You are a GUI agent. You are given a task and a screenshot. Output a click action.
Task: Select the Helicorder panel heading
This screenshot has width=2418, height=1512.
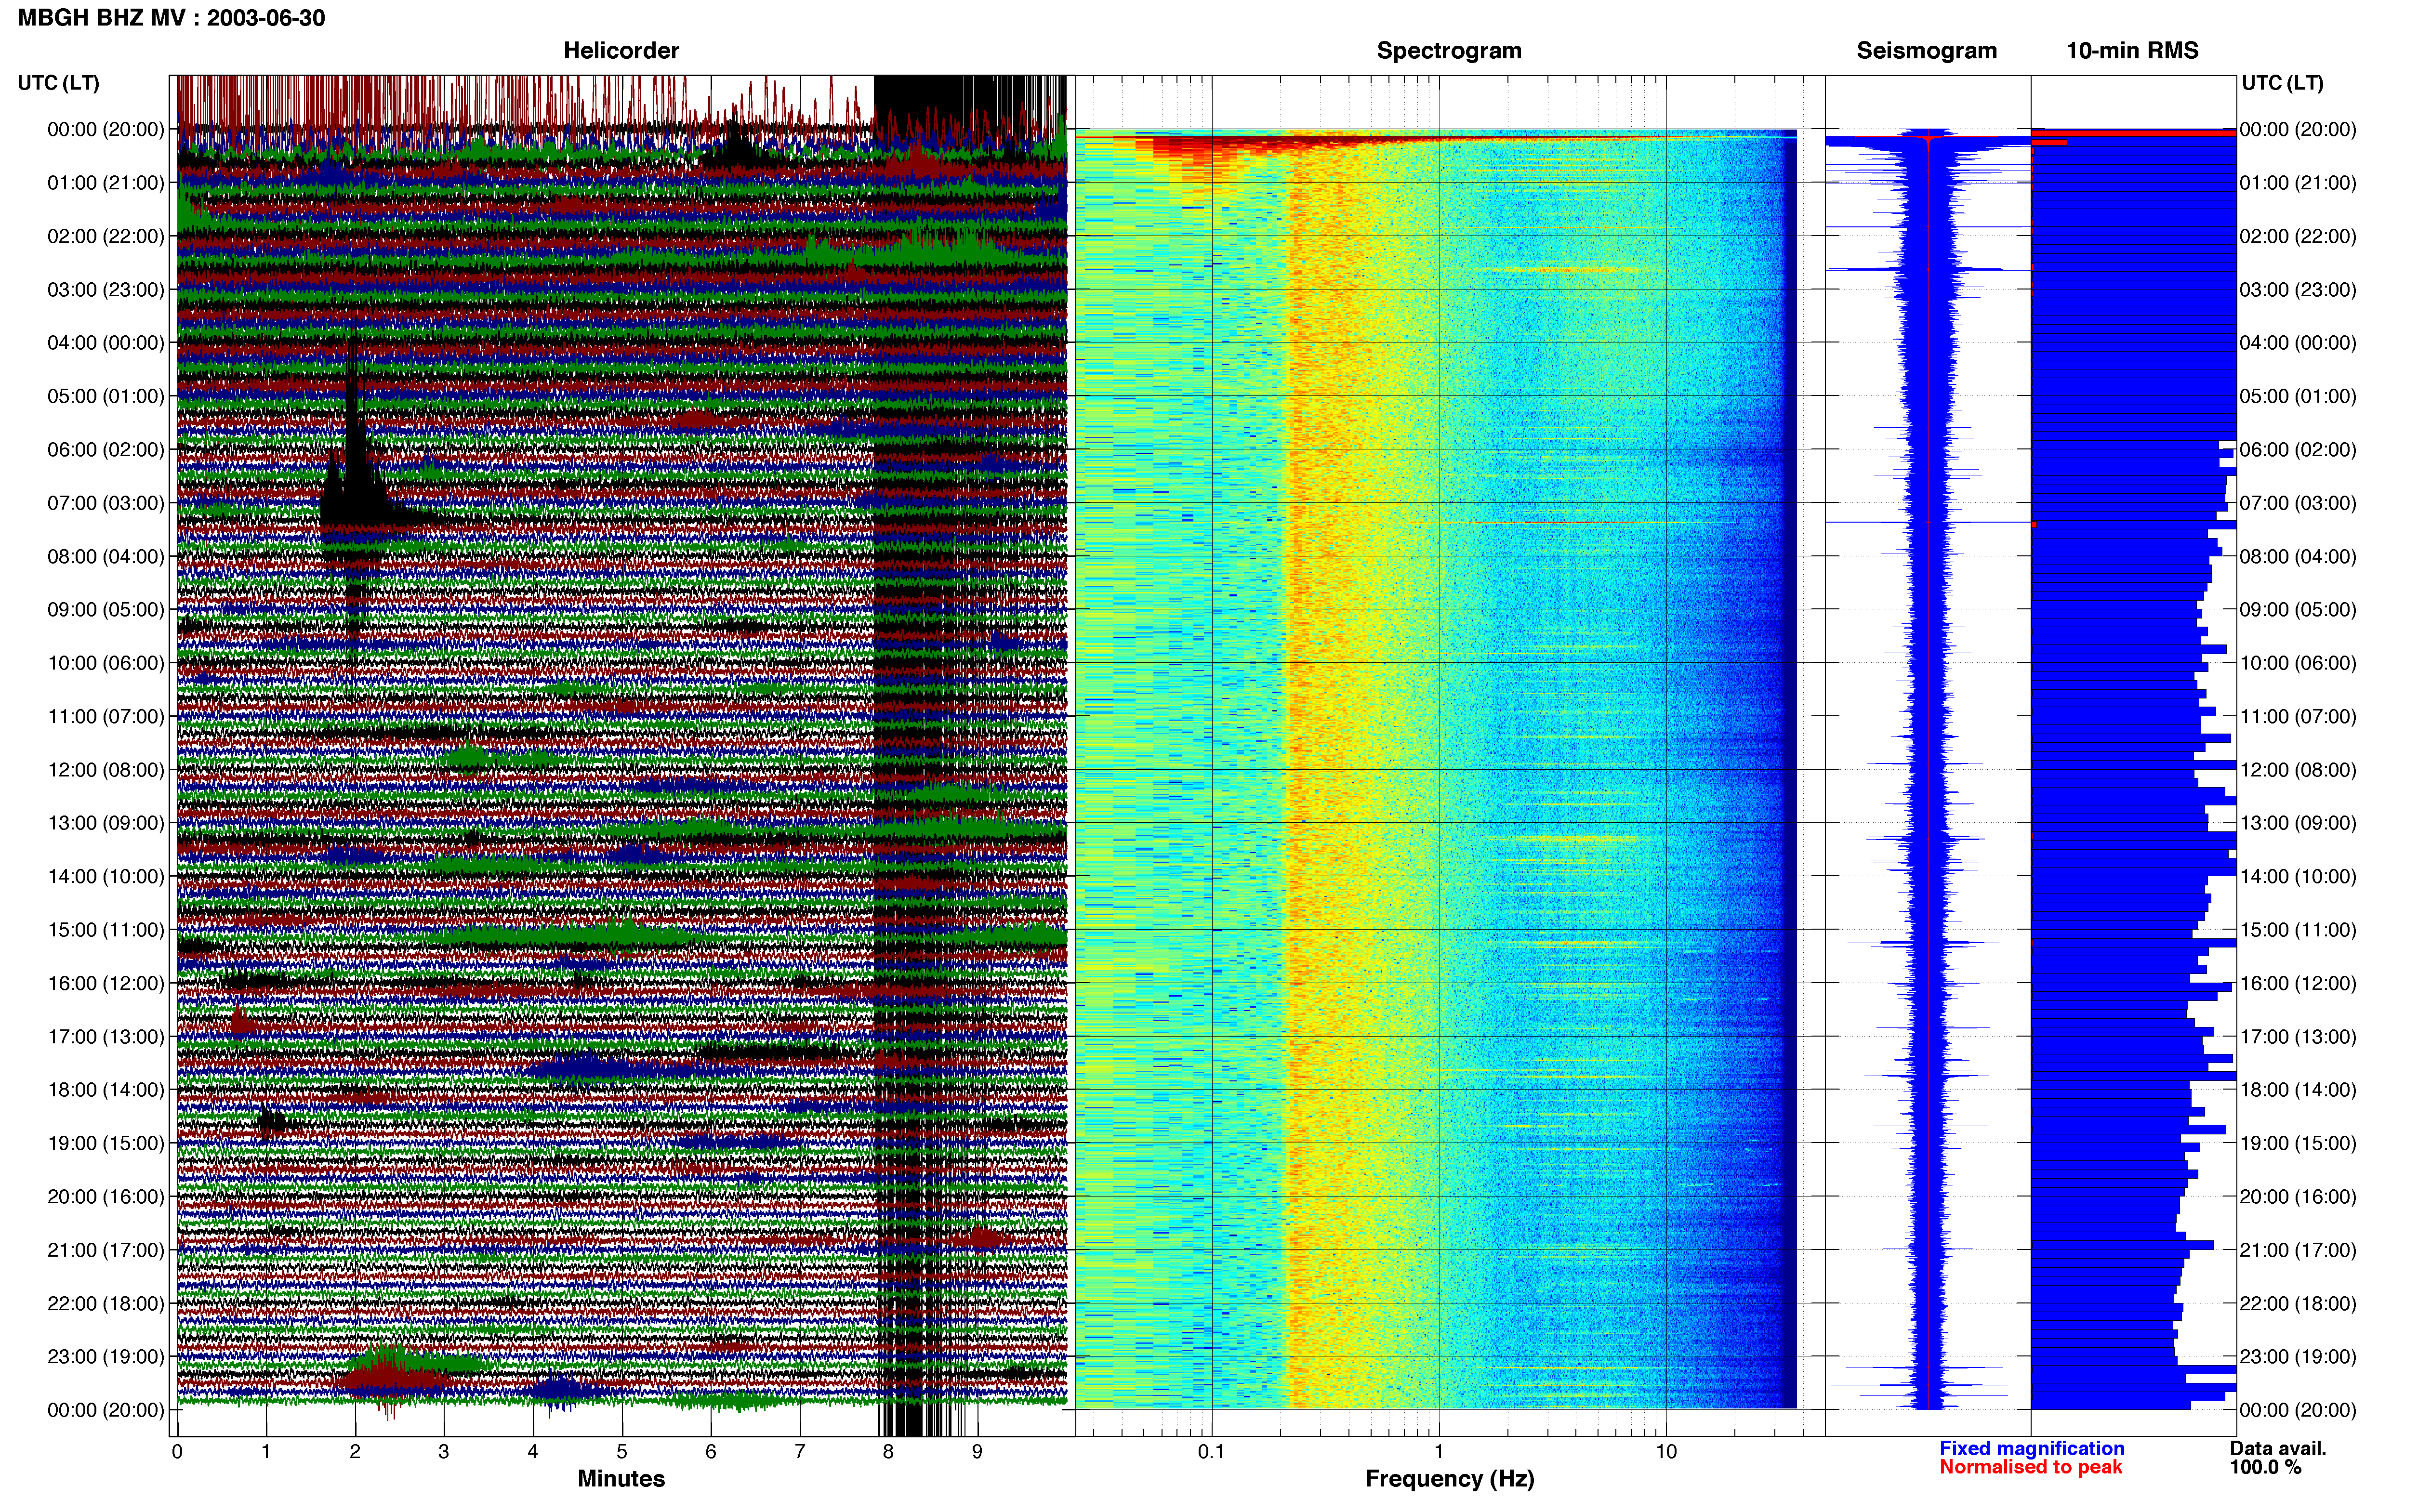[x=621, y=50]
